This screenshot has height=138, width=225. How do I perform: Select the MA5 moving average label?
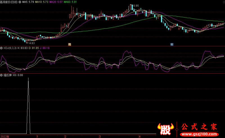tap(28, 2)
